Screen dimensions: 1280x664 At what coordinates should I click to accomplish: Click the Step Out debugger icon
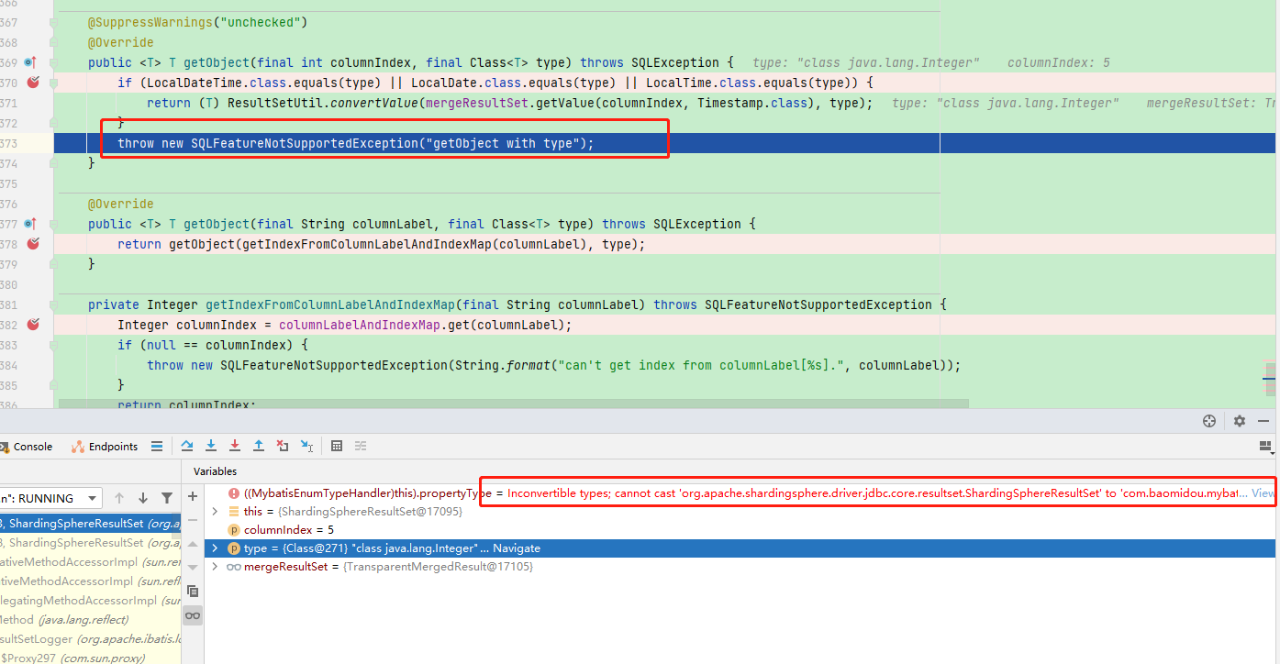(x=259, y=446)
